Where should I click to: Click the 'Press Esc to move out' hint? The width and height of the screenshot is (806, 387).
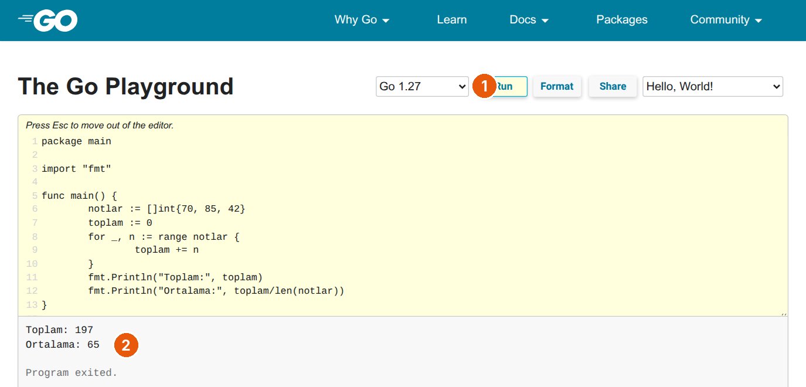click(x=100, y=125)
